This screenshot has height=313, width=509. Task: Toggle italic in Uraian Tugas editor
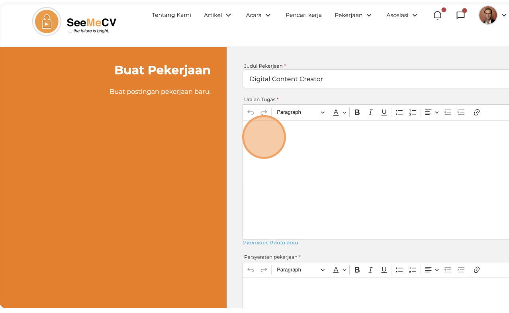[x=370, y=112]
